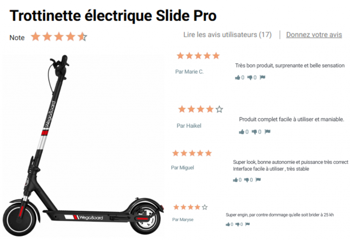Upvote Maryse's review with thumbs-up

(x=228, y=224)
